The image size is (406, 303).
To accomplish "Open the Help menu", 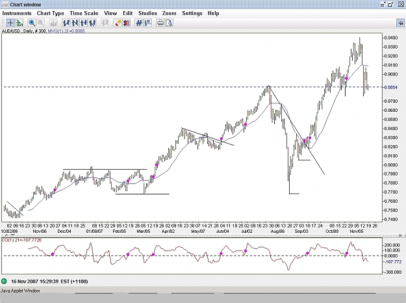I will click(213, 13).
